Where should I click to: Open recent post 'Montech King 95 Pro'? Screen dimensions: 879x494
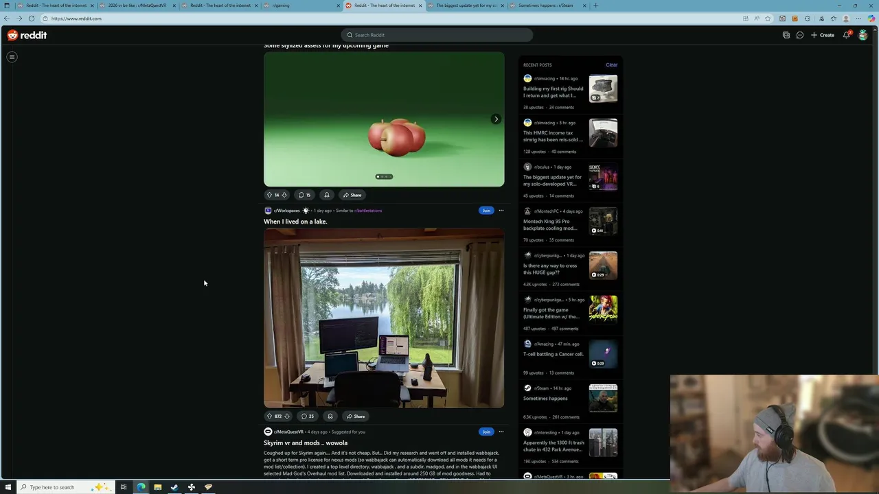tap(550, 225)
